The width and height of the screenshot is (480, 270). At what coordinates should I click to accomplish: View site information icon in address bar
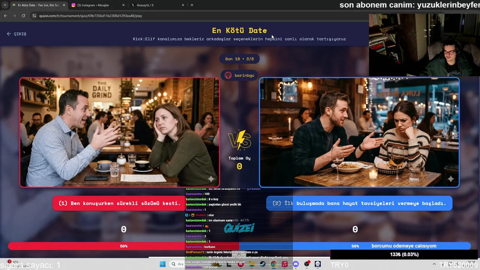pyautogui.click(x=34, y=16)
